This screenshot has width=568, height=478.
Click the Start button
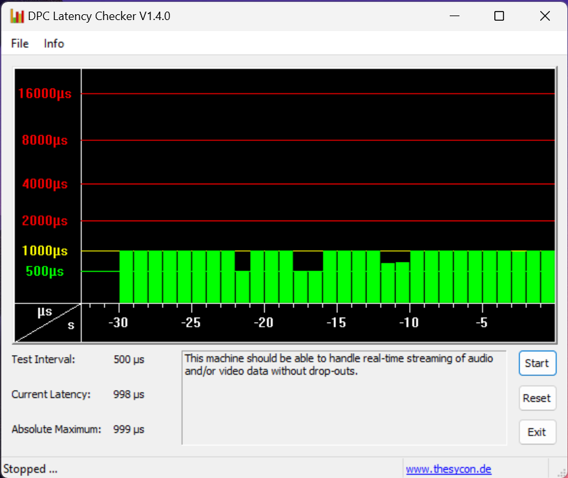point(537,363)
